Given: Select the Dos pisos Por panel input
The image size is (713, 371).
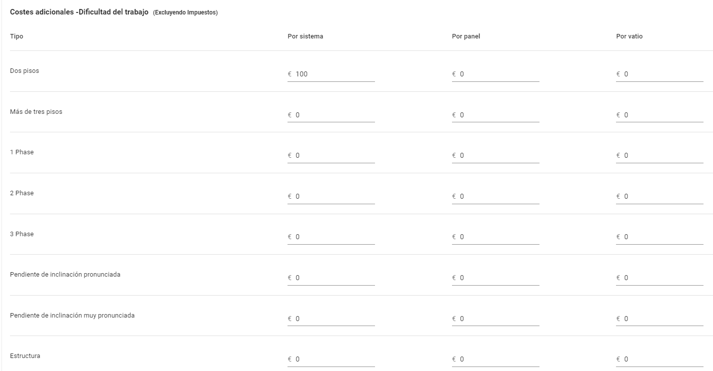Looking at the screenshot, I should (x=495, y=74).
